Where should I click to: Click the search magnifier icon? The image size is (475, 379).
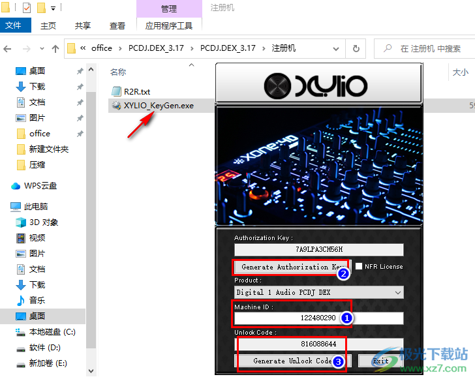[388, 48]
